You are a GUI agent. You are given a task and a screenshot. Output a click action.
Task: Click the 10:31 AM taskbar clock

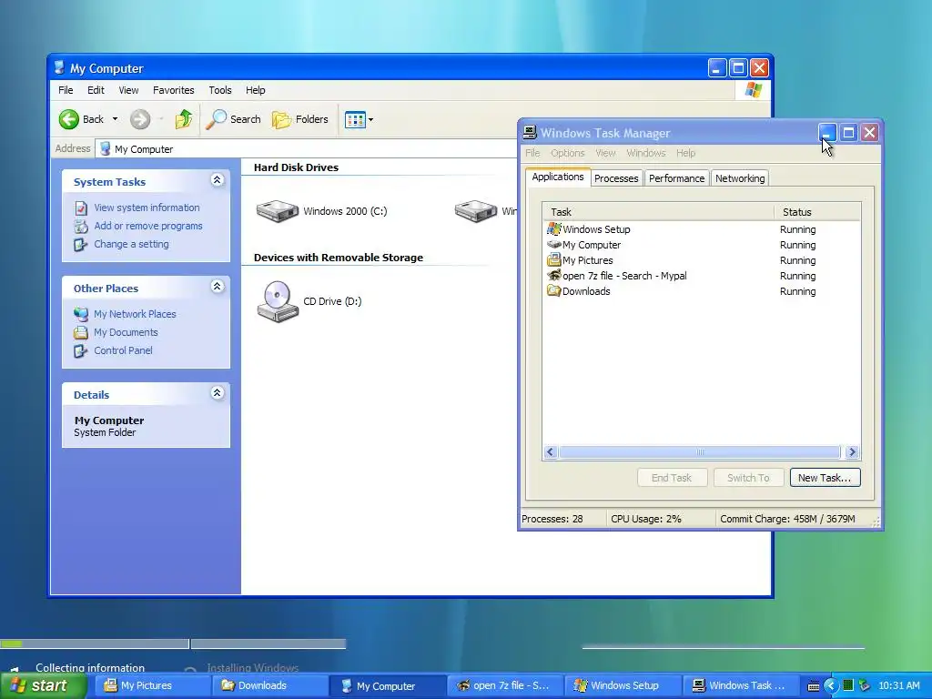(898, 686)
